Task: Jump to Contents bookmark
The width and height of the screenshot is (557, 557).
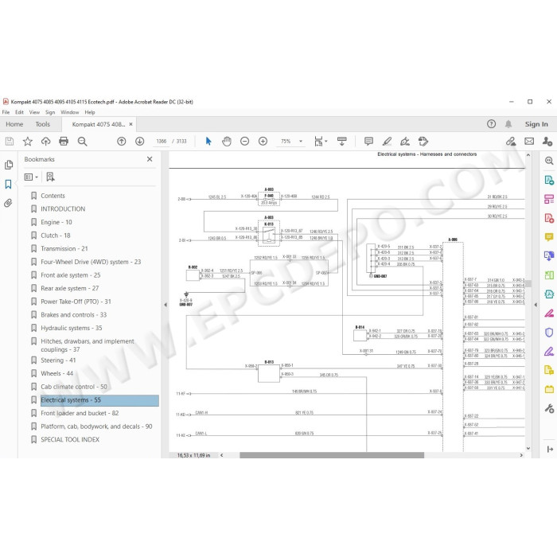Action: [53, 196]
